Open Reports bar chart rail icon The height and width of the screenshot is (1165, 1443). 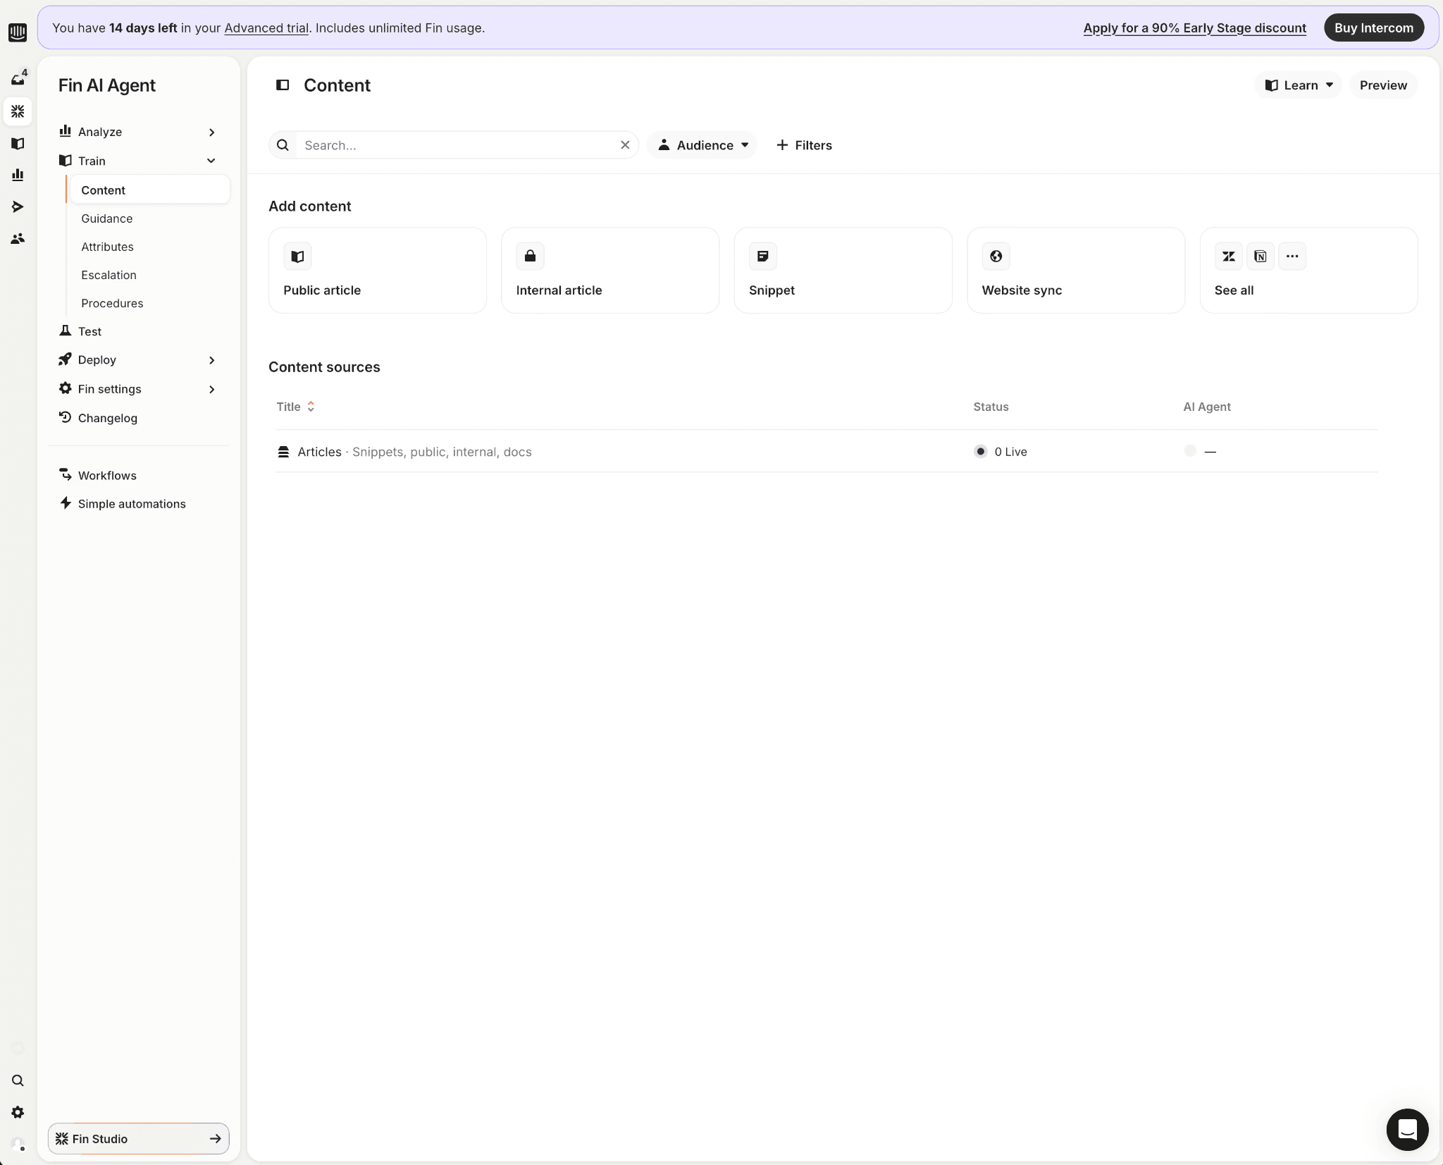pyautogui.click(x=18, y=175)
